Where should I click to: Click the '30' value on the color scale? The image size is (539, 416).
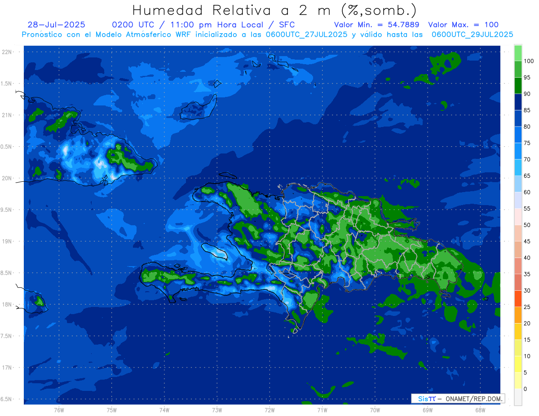point(527,291)
